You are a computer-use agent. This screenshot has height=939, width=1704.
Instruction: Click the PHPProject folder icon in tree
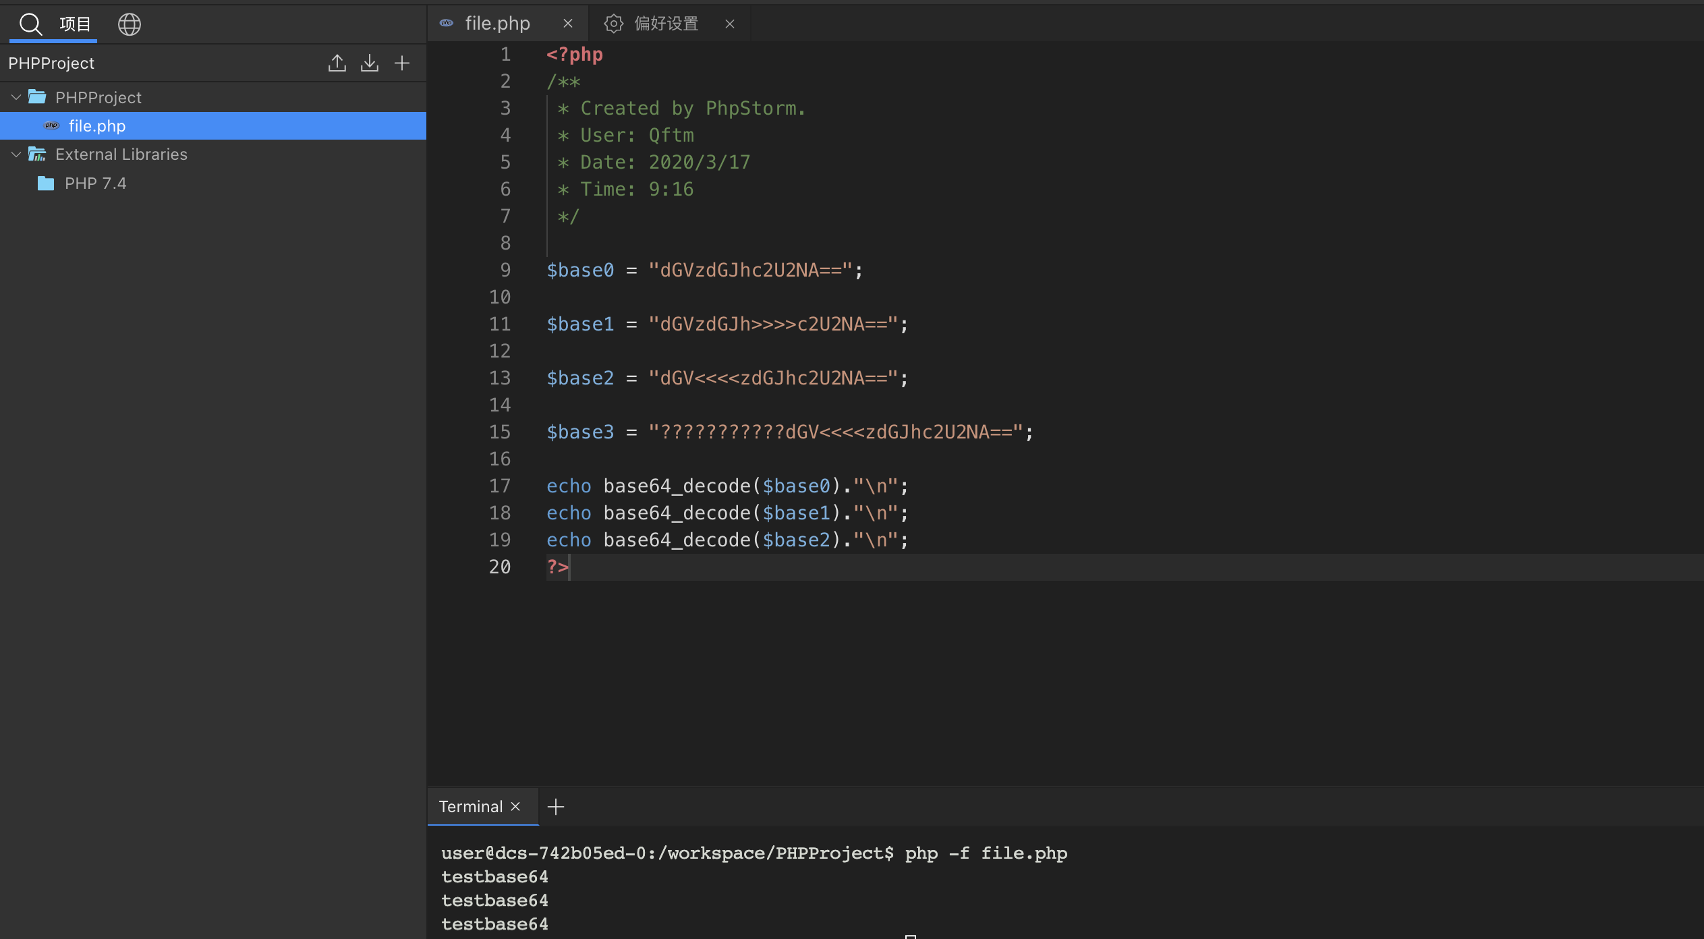coord(37,97)
